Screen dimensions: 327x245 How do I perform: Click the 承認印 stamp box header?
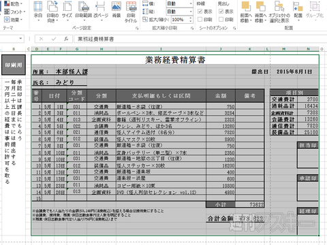pyautogui.click(x=308, y=178)
